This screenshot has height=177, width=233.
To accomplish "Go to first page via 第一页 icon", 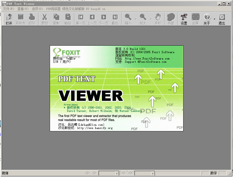I will [81, 19].
